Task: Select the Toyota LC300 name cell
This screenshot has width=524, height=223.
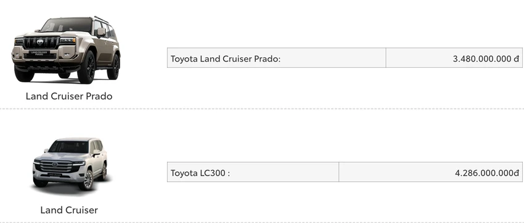Action: [x=253, y=172]
